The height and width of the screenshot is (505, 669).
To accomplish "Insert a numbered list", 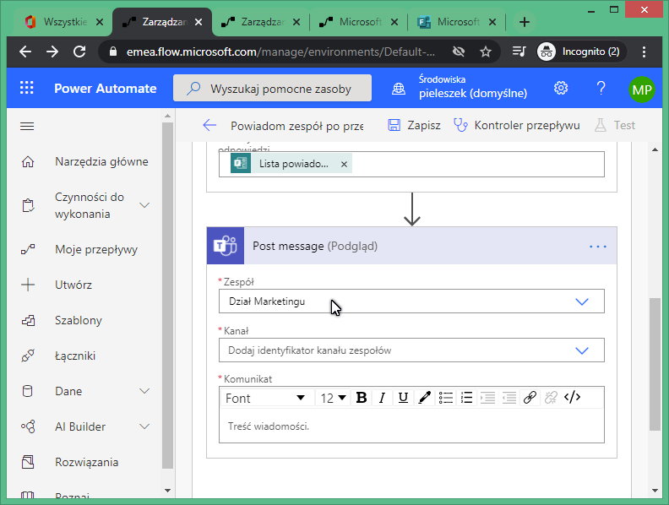I will tap(466, 398).
